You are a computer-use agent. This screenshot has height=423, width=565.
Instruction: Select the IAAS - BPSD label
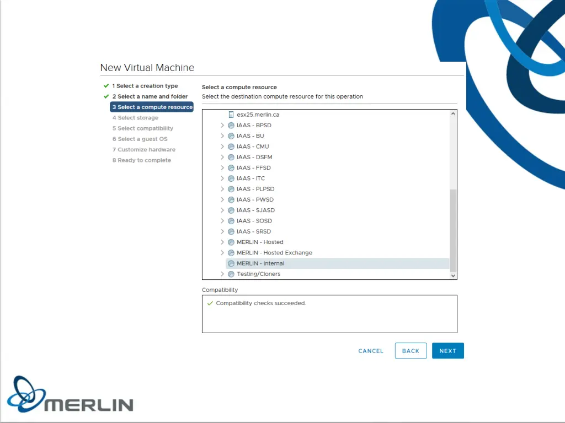click(254, 125)
